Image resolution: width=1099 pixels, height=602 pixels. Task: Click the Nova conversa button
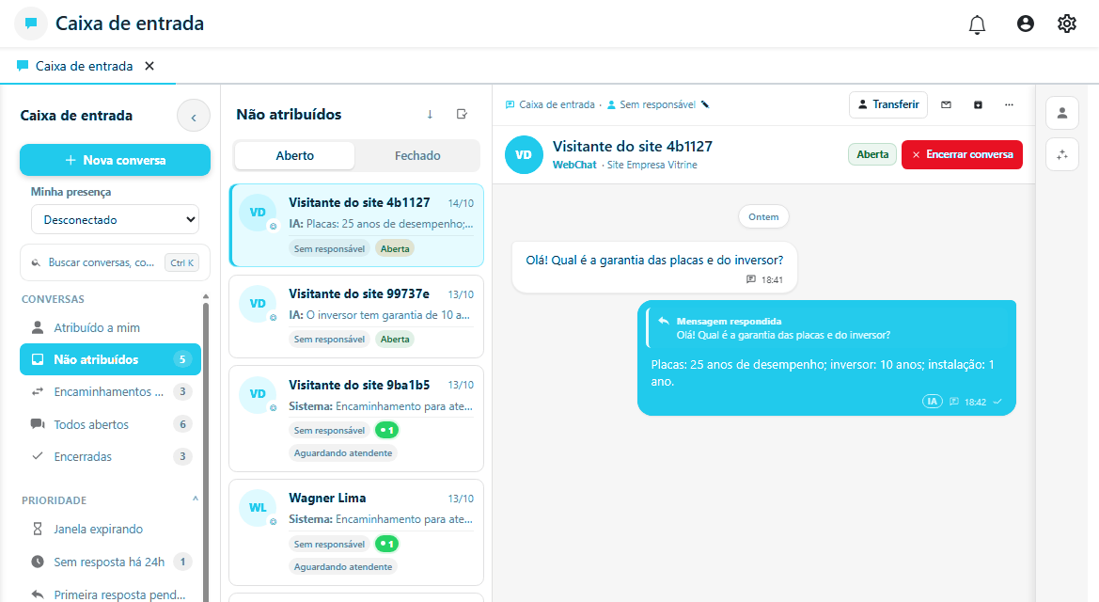[115, 160]
